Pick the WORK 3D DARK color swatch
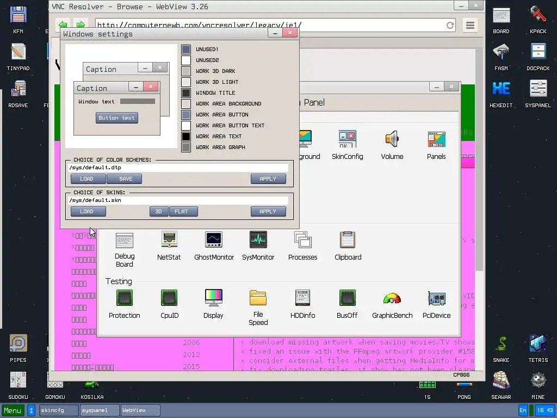 (186, 71)
